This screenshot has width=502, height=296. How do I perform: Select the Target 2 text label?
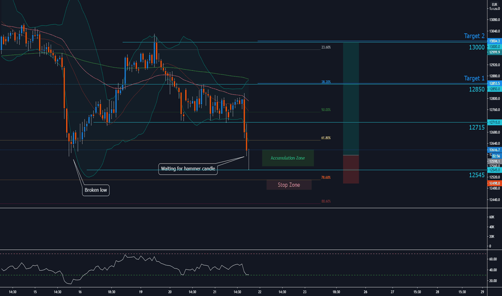(x=474, y=36)
